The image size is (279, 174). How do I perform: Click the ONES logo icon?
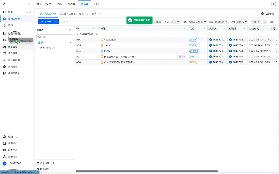click(x=5, y=4)
